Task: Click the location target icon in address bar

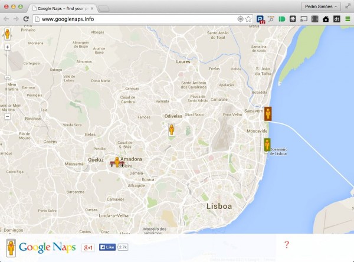Action: point(241,19)
